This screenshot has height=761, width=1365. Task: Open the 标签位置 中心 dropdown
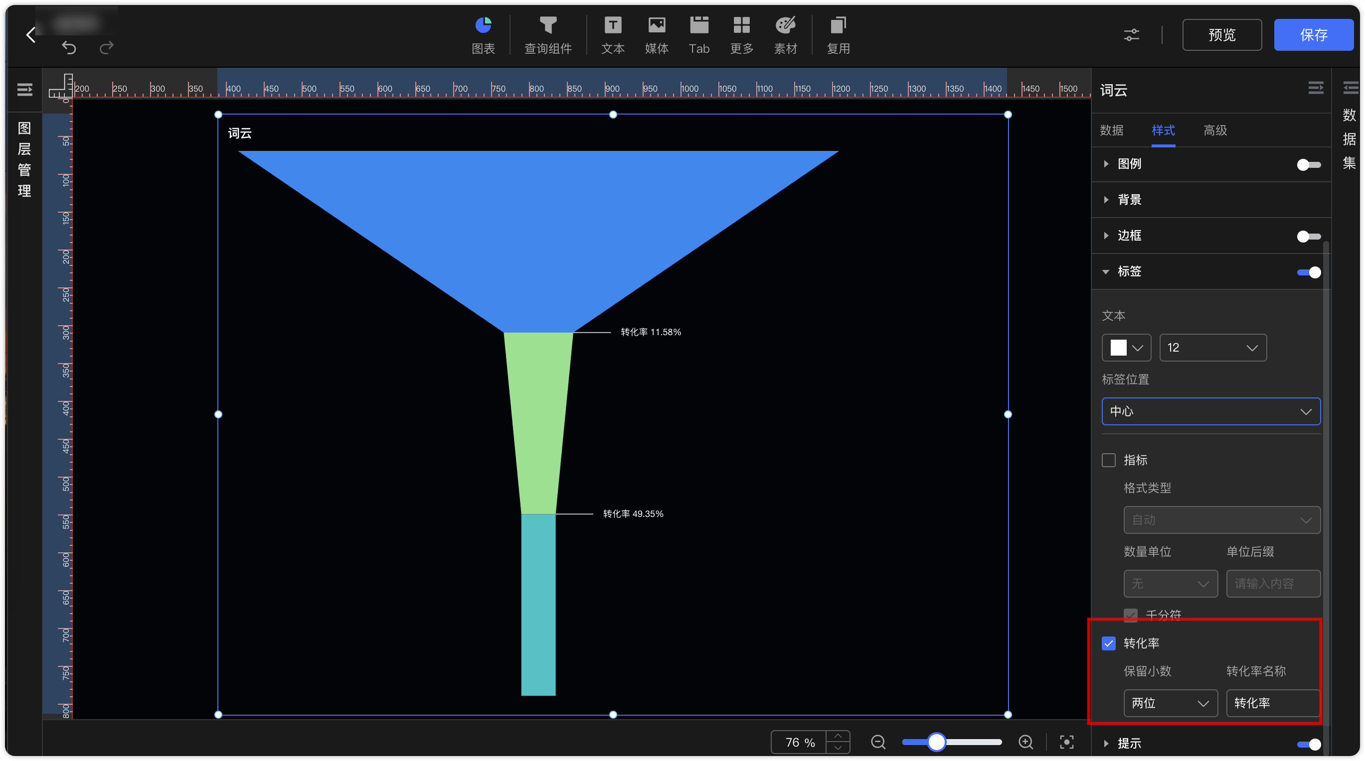tap(1210, 411)
